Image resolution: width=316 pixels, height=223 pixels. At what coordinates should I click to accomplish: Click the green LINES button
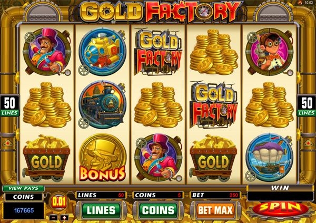[101, 210]
